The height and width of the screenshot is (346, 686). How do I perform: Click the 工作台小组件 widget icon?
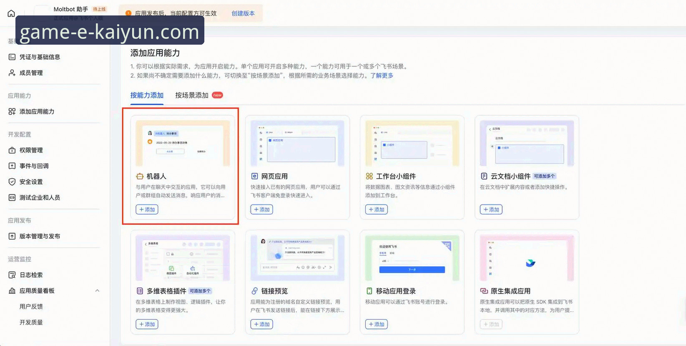(x=369, y=176)
